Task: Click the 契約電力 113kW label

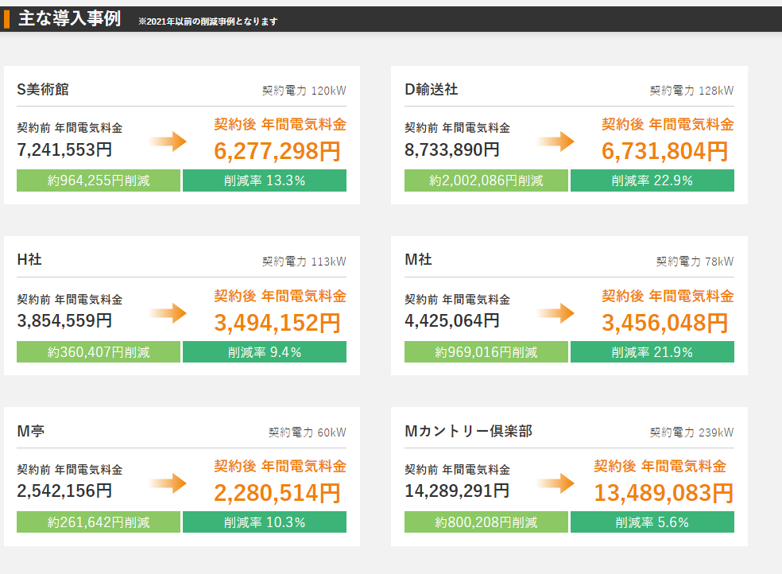Action: tap(304, 262)
